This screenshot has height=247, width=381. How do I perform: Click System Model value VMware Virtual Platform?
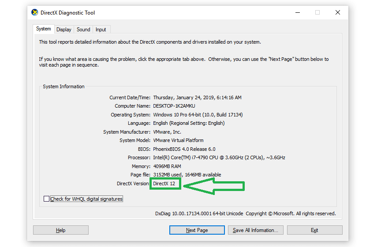178,141
